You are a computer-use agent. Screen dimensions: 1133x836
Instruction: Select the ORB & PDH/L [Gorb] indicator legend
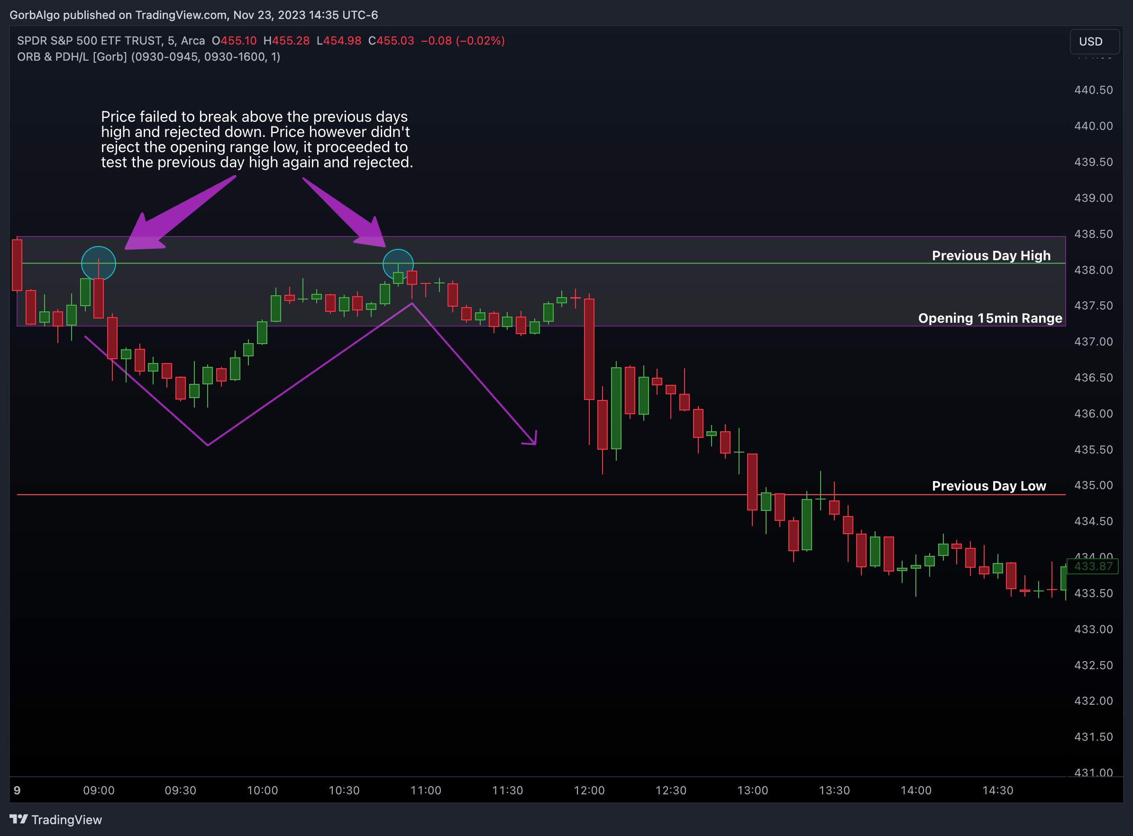(x=148, y=57)
